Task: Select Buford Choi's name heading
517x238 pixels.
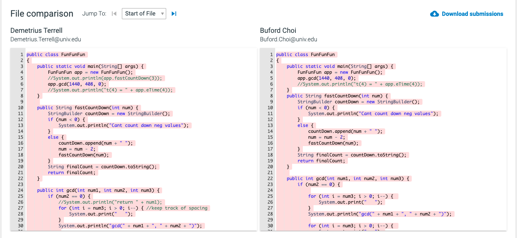Action: [278, 30]
